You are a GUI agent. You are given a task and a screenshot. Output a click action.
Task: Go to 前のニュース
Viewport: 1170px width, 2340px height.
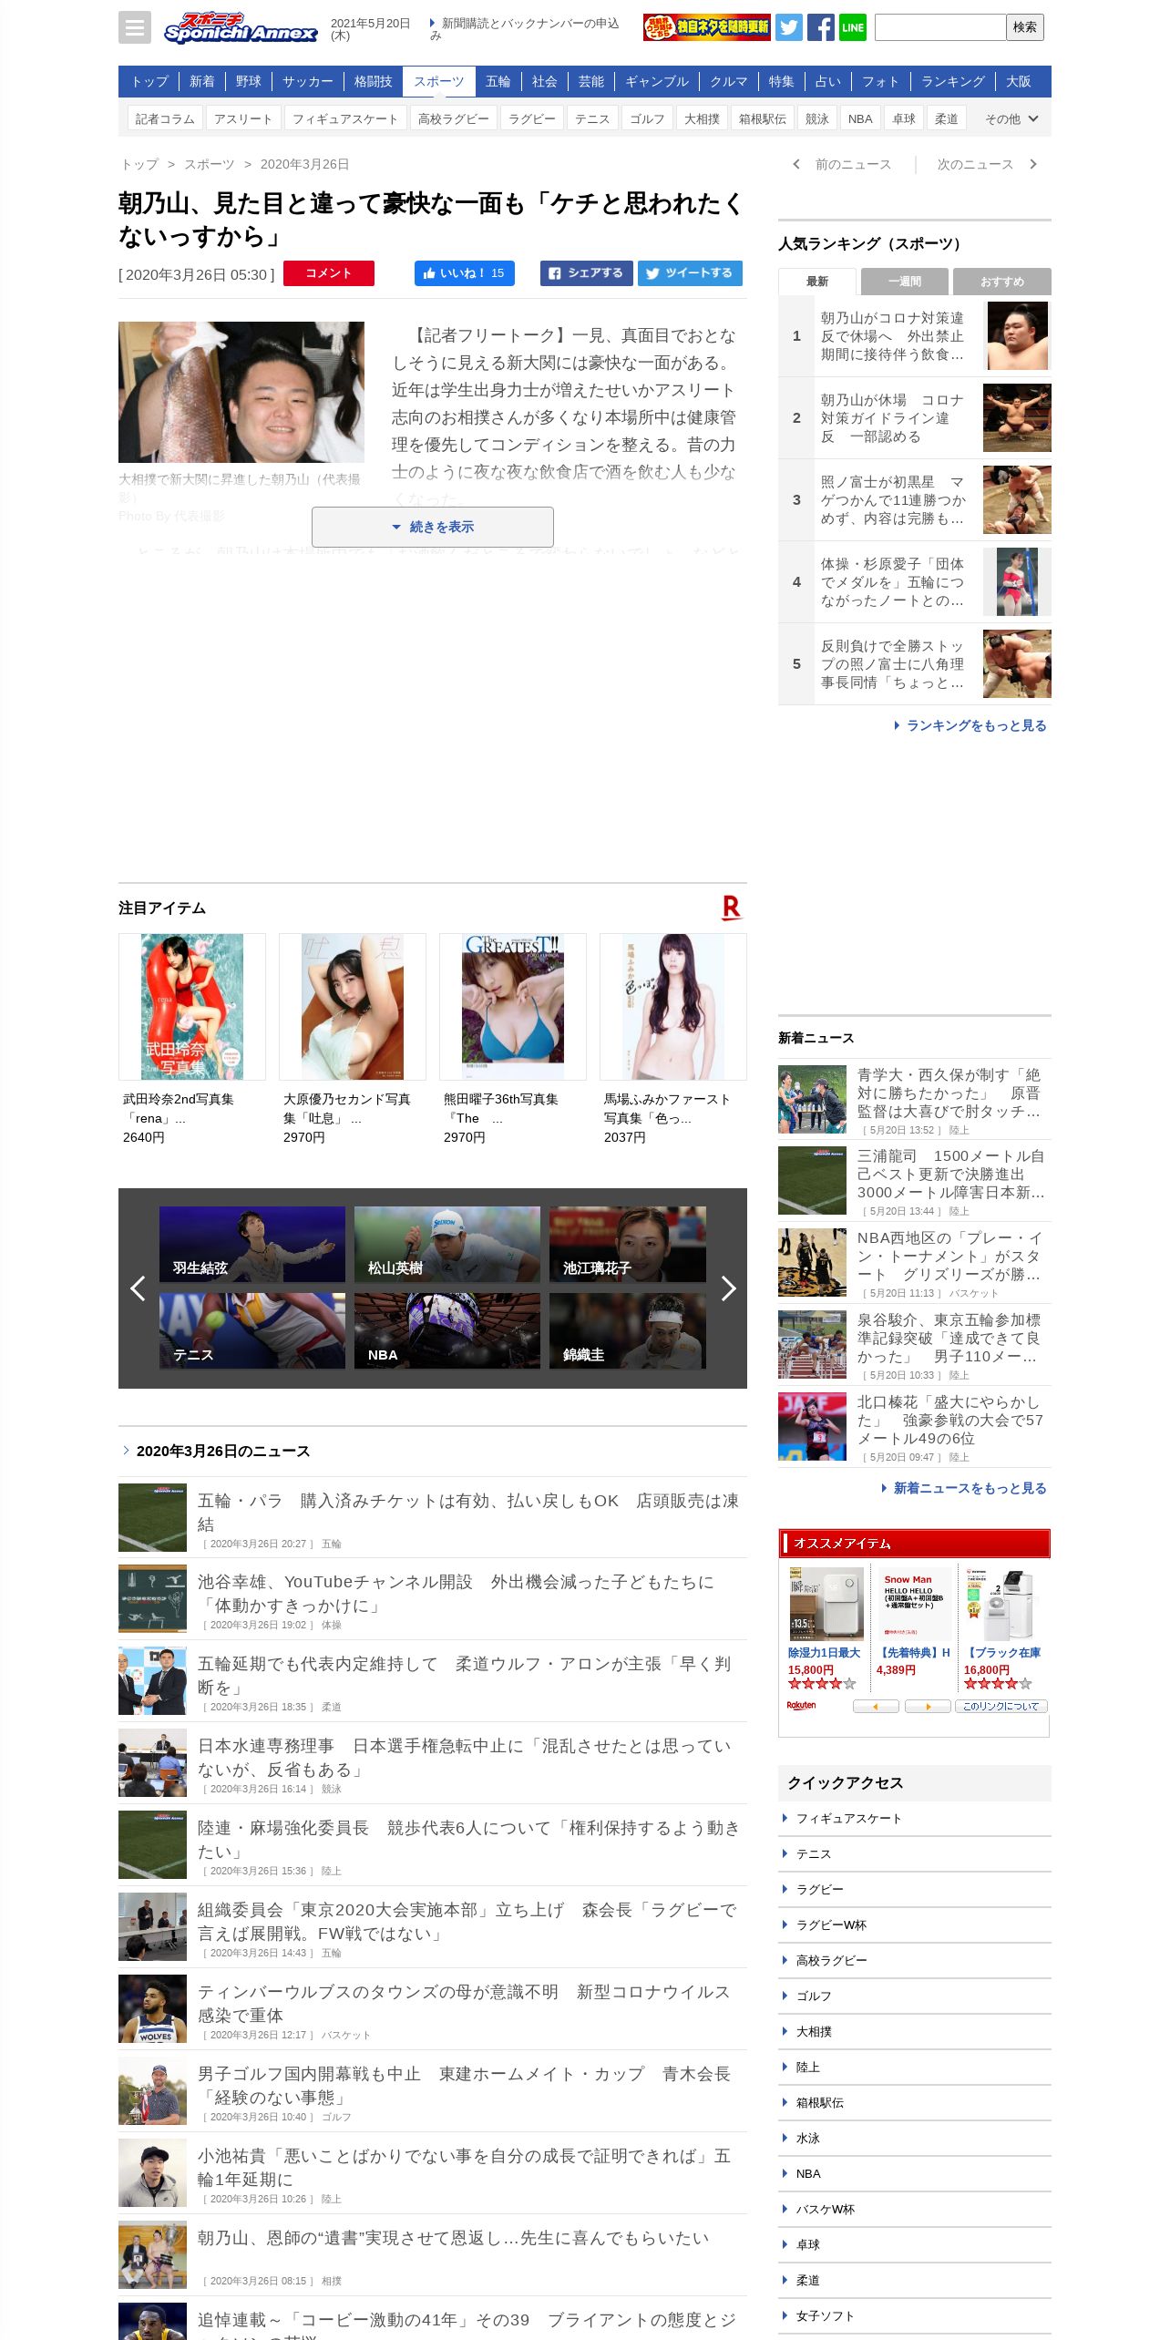(843, 164)
